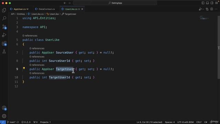
Task: Open the run options dropdown arrow
Action: point(203,9)
